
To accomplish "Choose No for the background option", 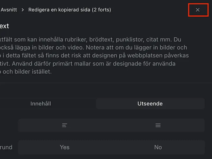I will tap(158, 147).
